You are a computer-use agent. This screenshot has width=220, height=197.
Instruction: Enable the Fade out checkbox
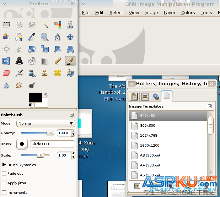(x=4, y=174)
